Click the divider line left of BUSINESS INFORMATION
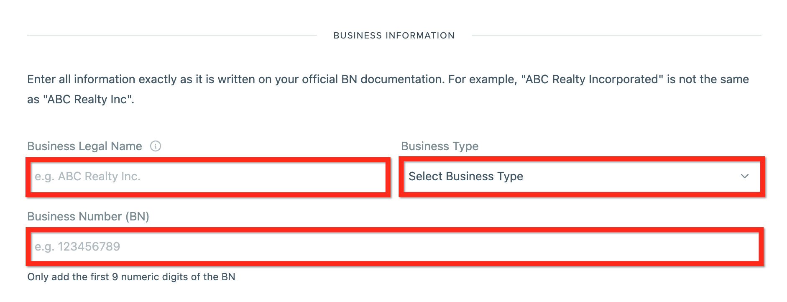 coord(171,35)
